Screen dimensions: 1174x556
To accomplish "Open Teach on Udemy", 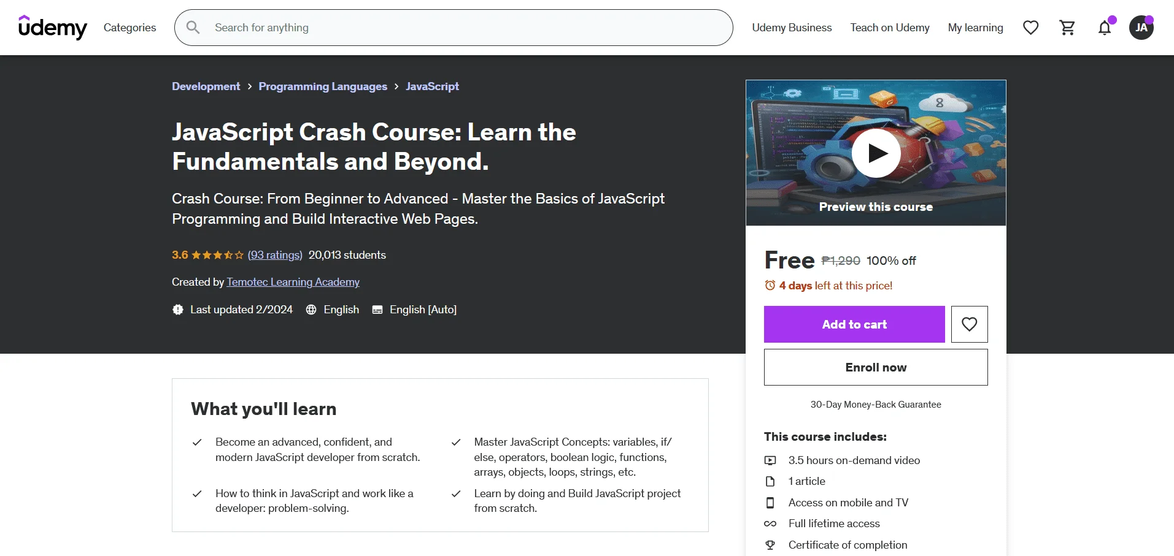I will tap(890, 28).
